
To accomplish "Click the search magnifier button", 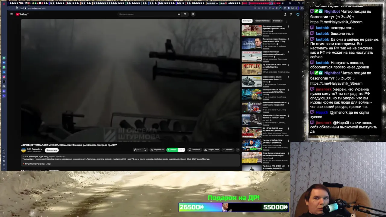I will [x=185, y=14].
